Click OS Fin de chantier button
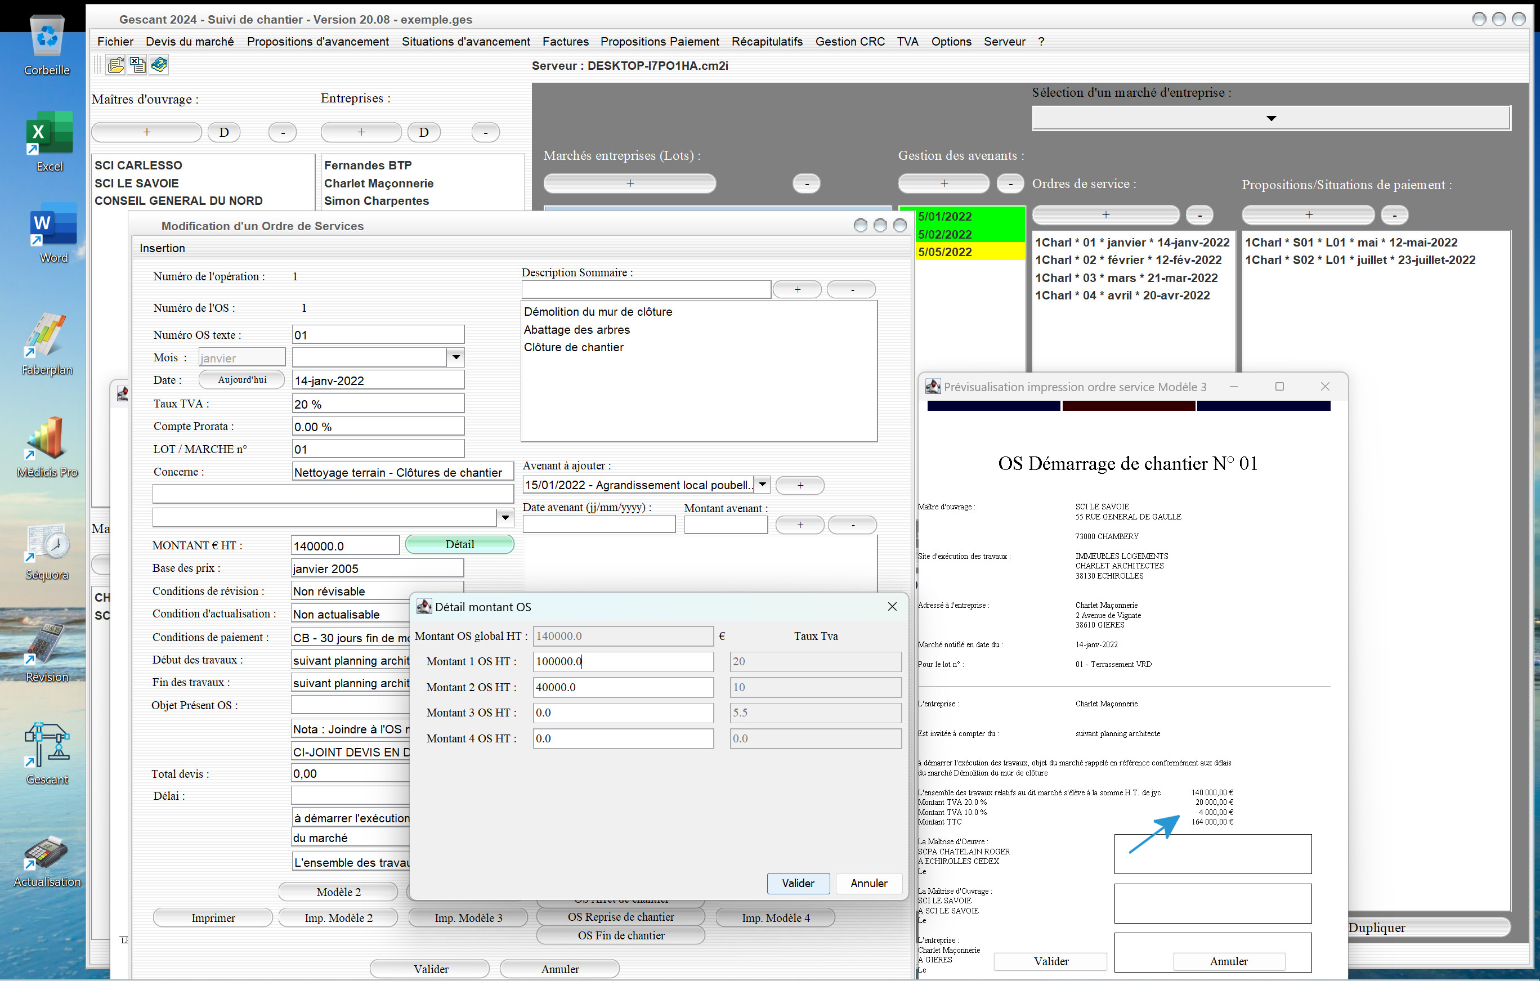This screenshot has height=981, width=1540. [x=620, y=935]
